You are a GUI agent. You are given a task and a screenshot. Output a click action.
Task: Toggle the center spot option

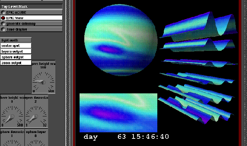tap(16, 46)
